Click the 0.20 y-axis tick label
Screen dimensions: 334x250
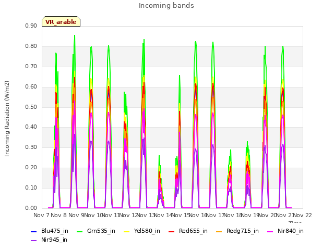click(31, 168)
